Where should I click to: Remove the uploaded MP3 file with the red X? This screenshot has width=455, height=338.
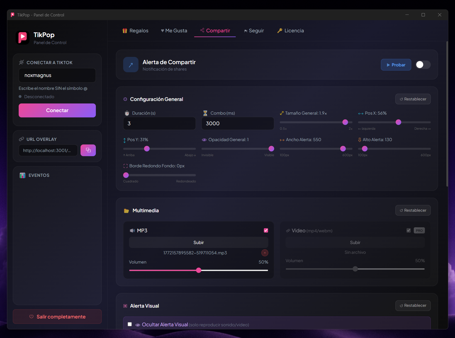coord(265,253)
